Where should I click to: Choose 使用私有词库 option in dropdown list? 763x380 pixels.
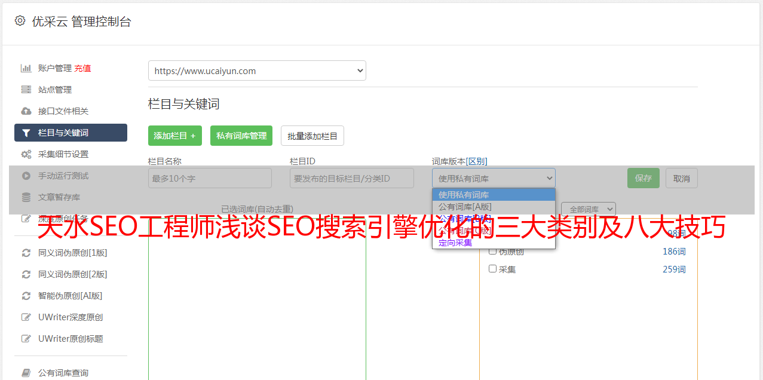point(494,195)
